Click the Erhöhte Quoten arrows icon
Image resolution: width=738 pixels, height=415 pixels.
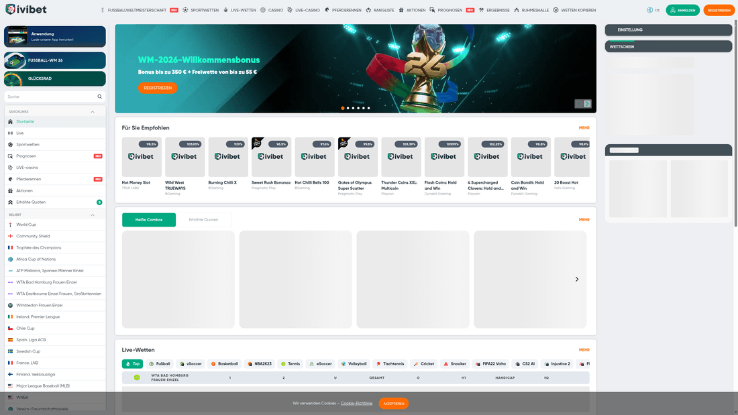10,202
